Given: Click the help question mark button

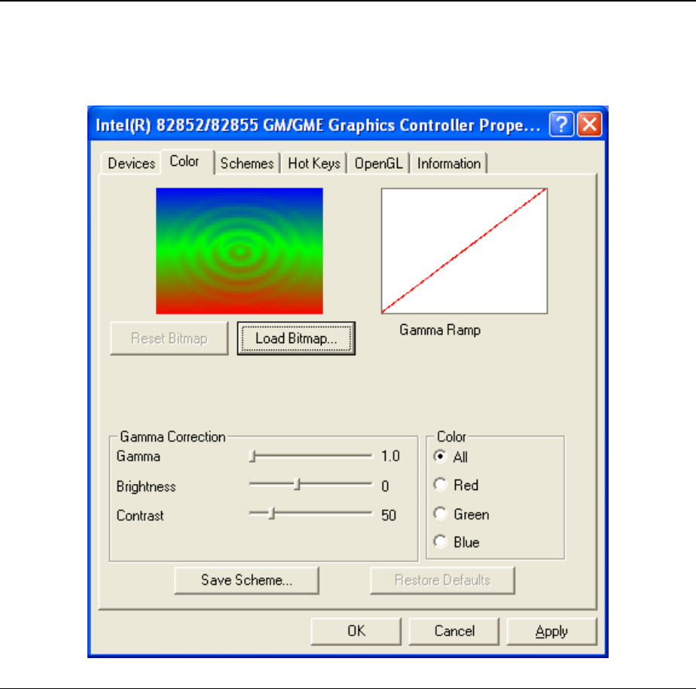Looking at the screenshot, I should point(561,124).
